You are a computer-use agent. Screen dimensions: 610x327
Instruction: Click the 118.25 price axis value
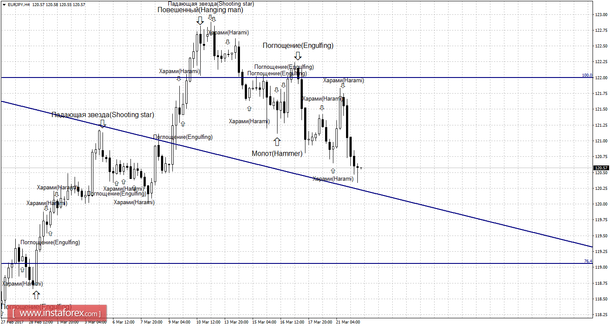[600, 315]
